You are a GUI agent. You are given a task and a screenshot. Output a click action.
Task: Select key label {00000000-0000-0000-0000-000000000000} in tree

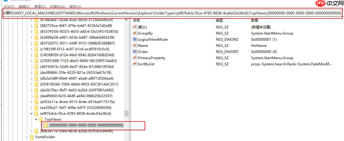[87, 125]
